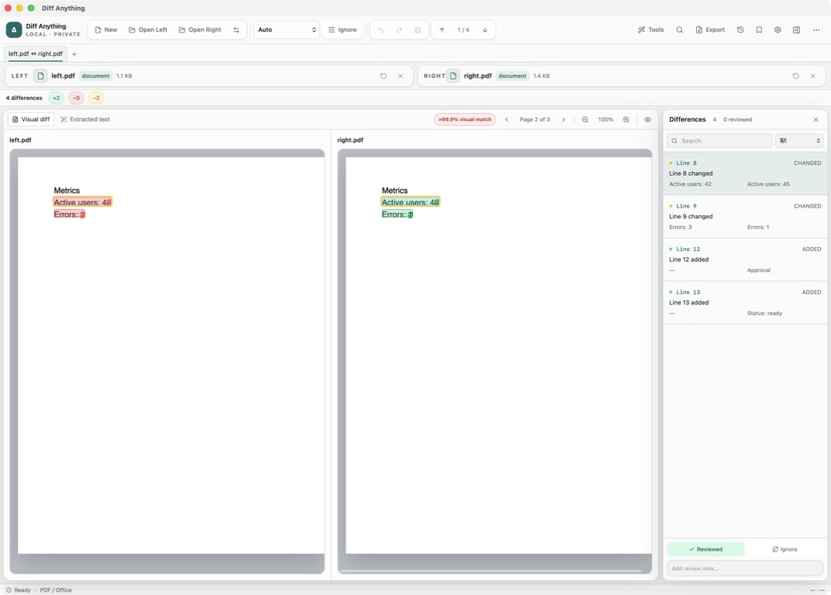Click the Page 2 of 3 indicator
Screen dimensions: 831x595
click(x=535, y=119)
